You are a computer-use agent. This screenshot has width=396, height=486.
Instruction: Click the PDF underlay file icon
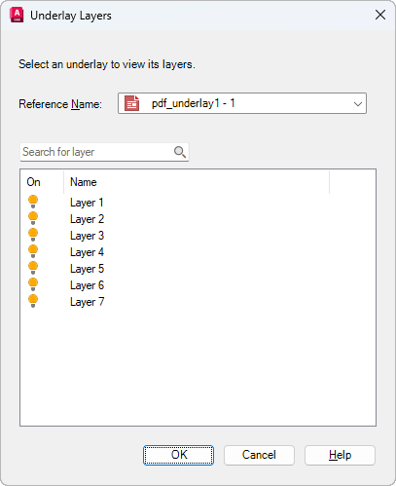pos(131,103)
